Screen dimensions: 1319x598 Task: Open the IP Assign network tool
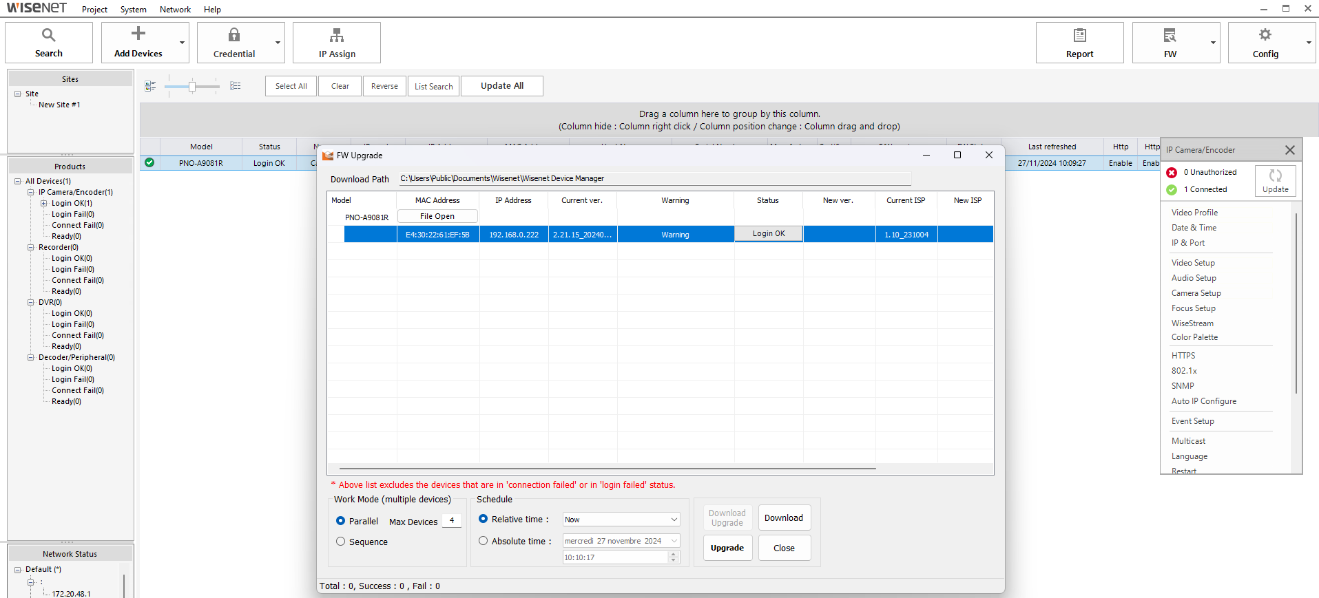337,34
